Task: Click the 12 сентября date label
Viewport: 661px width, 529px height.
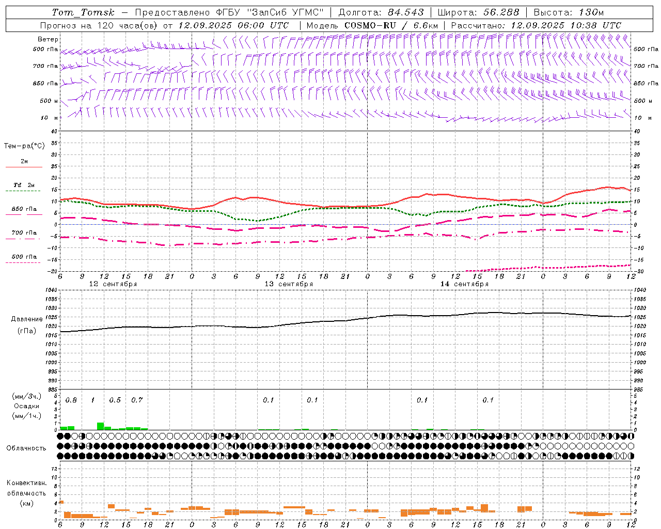Action: (113, 284)
